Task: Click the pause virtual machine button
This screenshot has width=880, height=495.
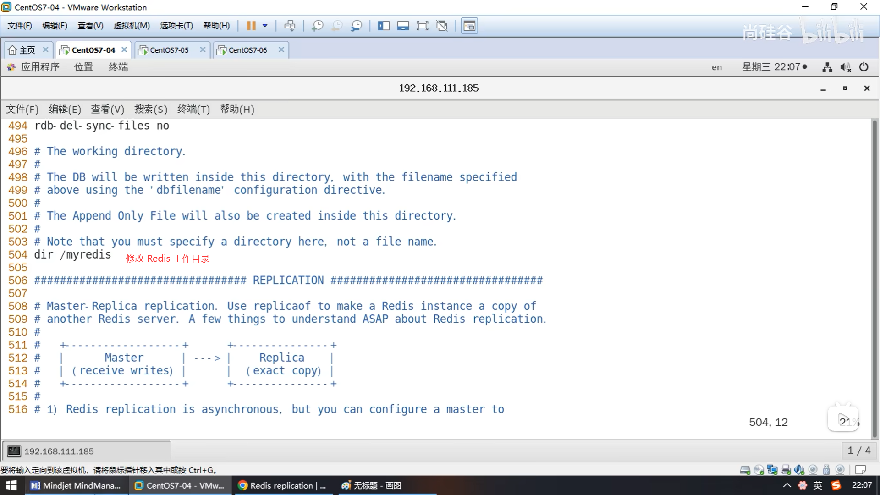Action: [251, 26]
